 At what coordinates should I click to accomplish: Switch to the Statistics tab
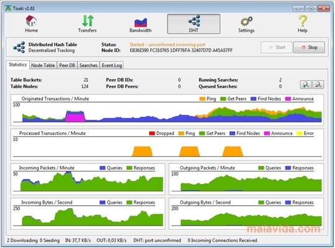(x=18, y=65)
